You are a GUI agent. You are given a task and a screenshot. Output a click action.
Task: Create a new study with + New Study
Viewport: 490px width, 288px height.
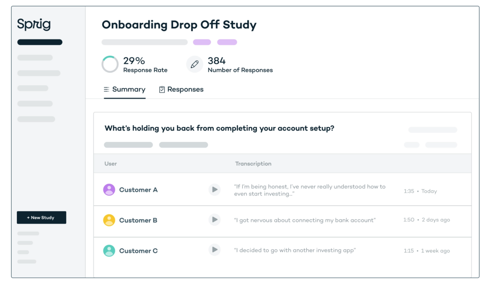click(x=41, y=218)
